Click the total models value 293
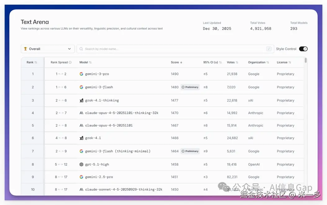 point(293,29)
